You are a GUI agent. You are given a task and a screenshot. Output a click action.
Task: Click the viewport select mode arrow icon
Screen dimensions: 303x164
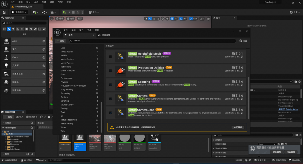pos(146,19)
